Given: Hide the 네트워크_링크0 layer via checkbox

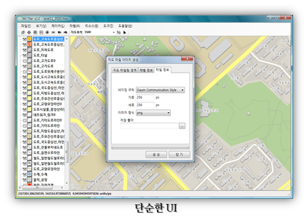Looking at the screenshot, I should click(x=25, y=114).
